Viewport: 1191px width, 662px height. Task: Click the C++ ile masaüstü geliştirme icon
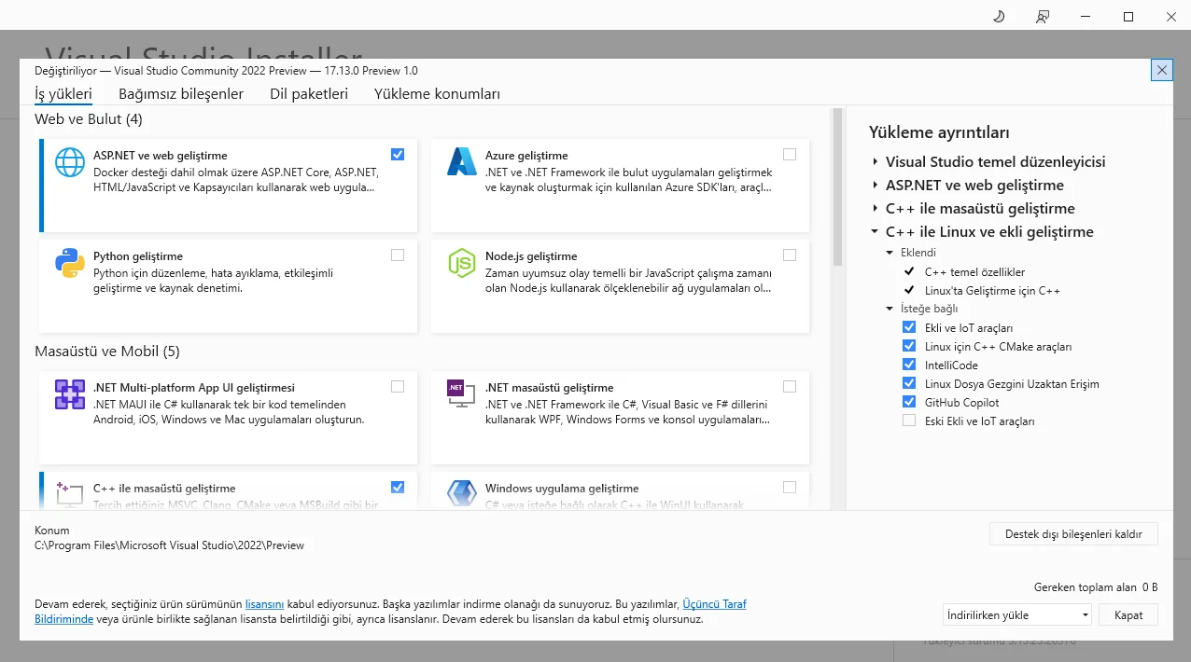pos(70,494)
